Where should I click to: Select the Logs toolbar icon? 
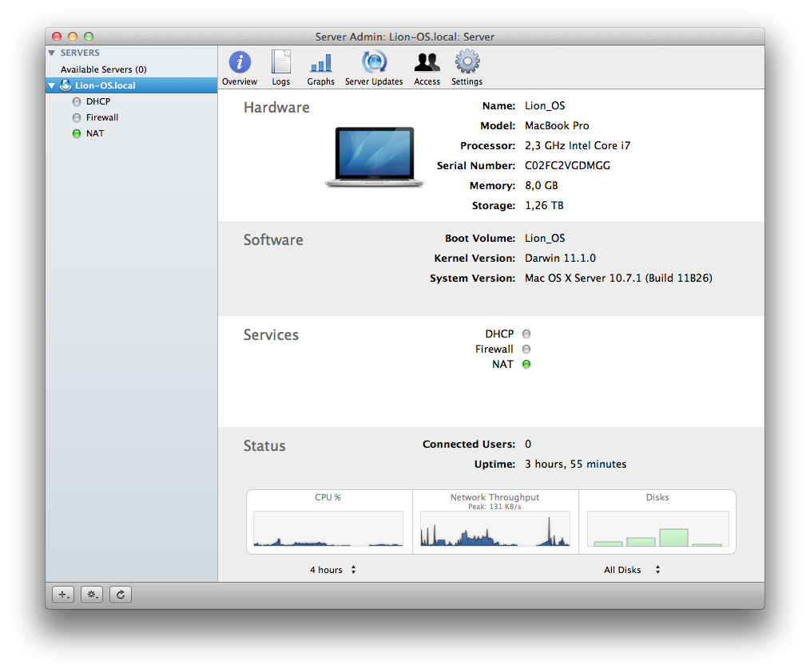pyautogui.click(x=280, y=67)
